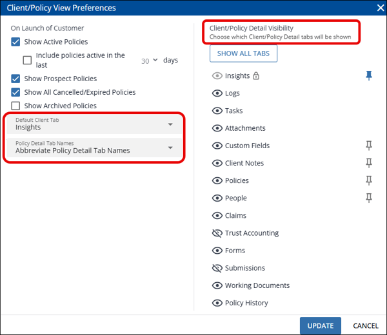Check Show Archived Policies
The width and height of the screenshot is (387, 335).
pos(15,106)
